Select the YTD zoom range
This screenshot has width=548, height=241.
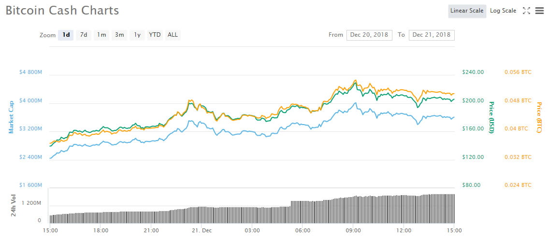point(155,35)
